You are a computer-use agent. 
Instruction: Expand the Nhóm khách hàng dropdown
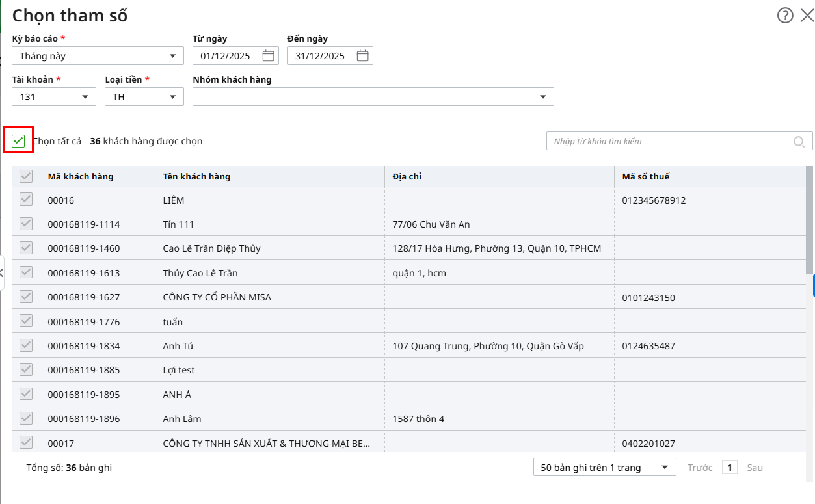tap(542, 97)
